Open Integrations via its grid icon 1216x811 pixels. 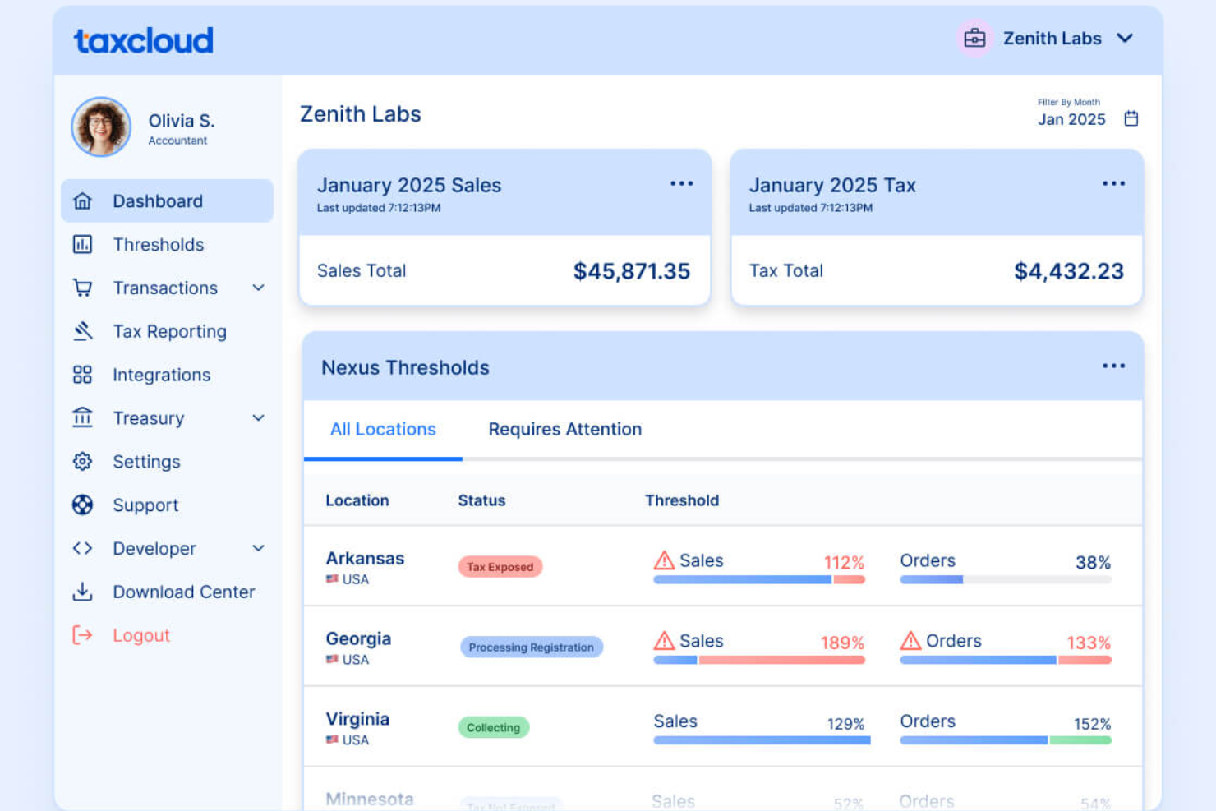[x=83, y=375]
